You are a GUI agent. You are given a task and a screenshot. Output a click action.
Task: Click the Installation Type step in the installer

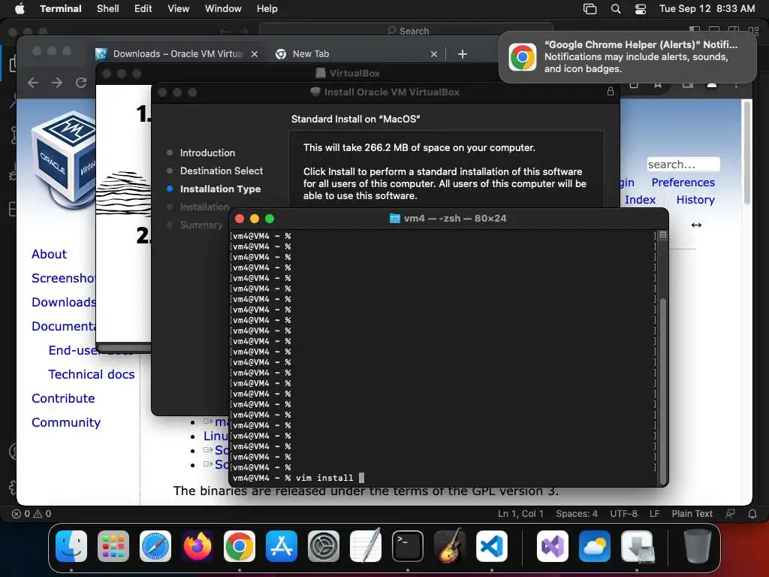220,189
